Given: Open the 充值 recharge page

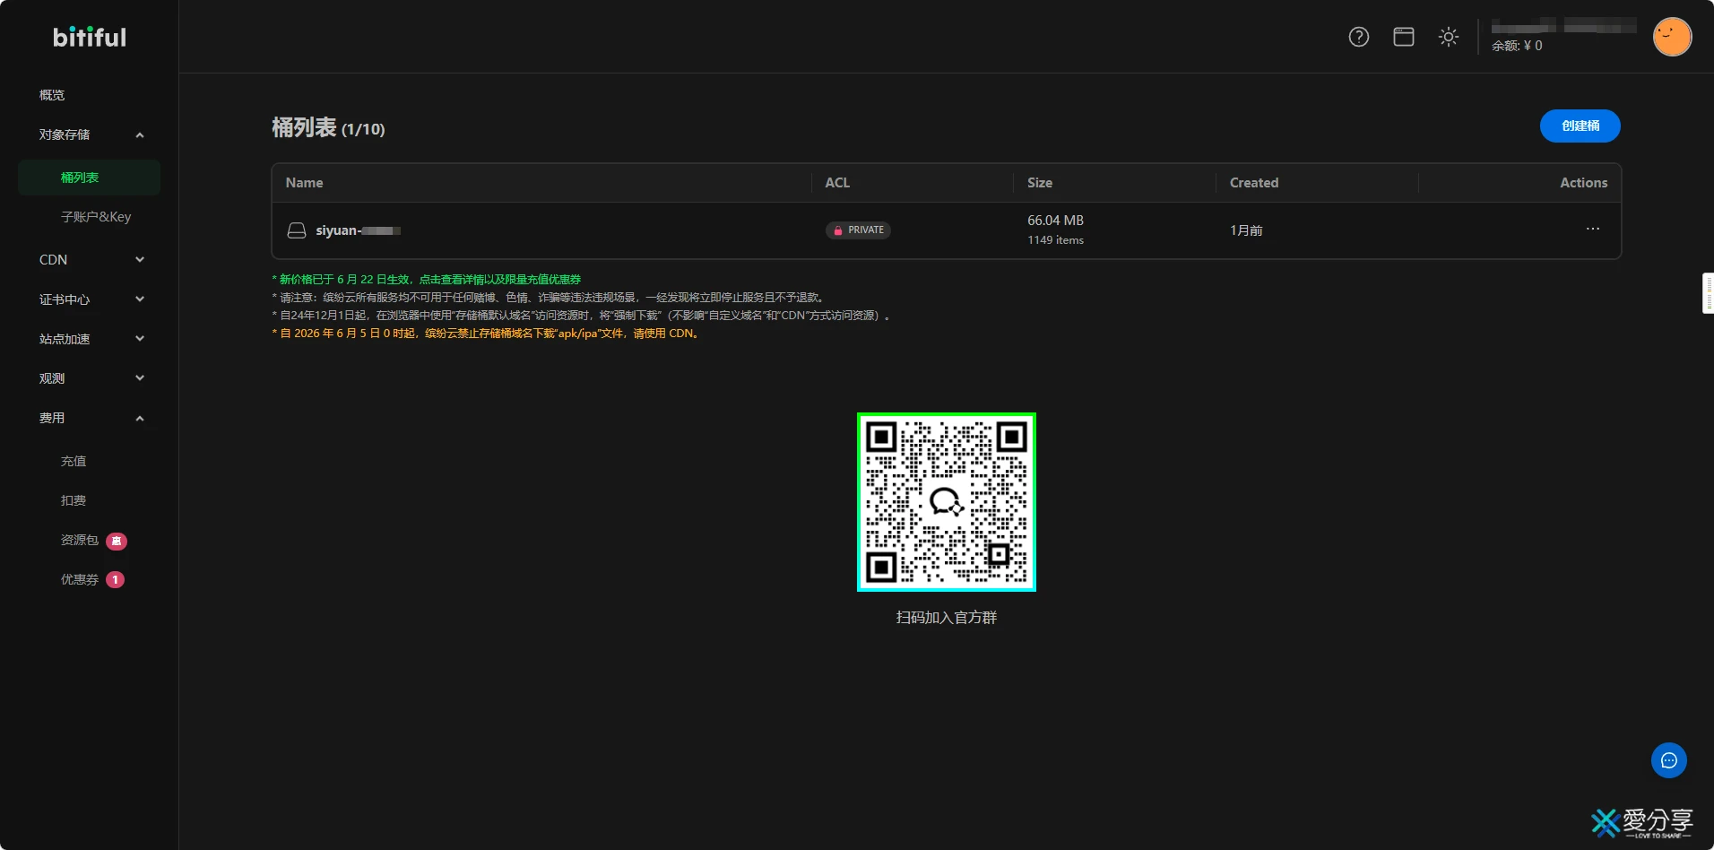Looking at the screenshot, I should [x=74, y=461].
